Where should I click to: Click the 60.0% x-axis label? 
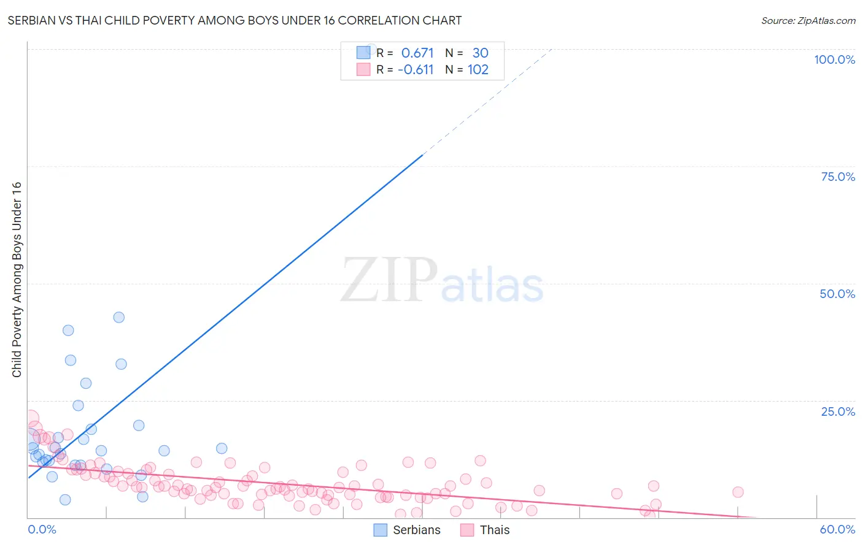(837, 529)
